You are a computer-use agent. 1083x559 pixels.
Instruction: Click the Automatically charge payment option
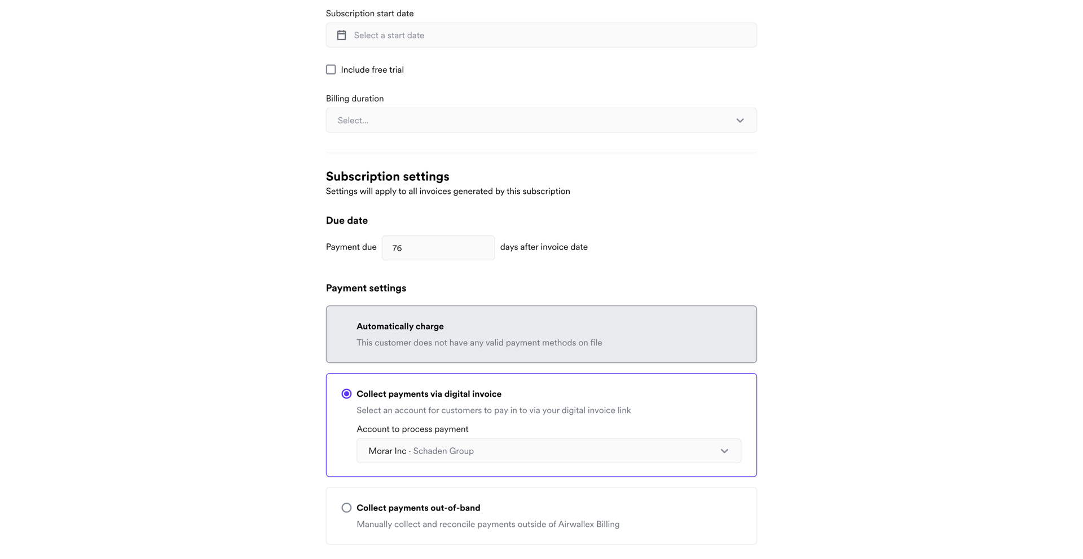tap(540, 334)
